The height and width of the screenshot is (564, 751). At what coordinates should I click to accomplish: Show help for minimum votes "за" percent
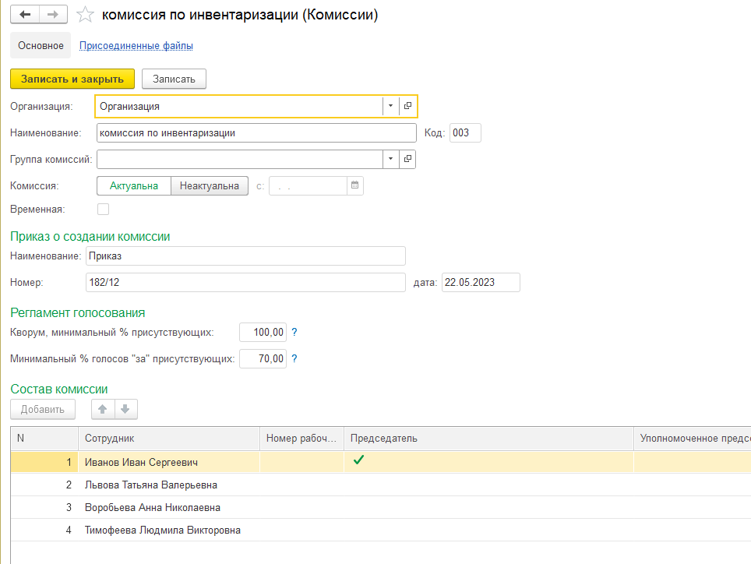point(294,358)
